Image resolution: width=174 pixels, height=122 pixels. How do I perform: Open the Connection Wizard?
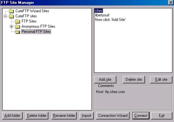(x=113, y=116)
